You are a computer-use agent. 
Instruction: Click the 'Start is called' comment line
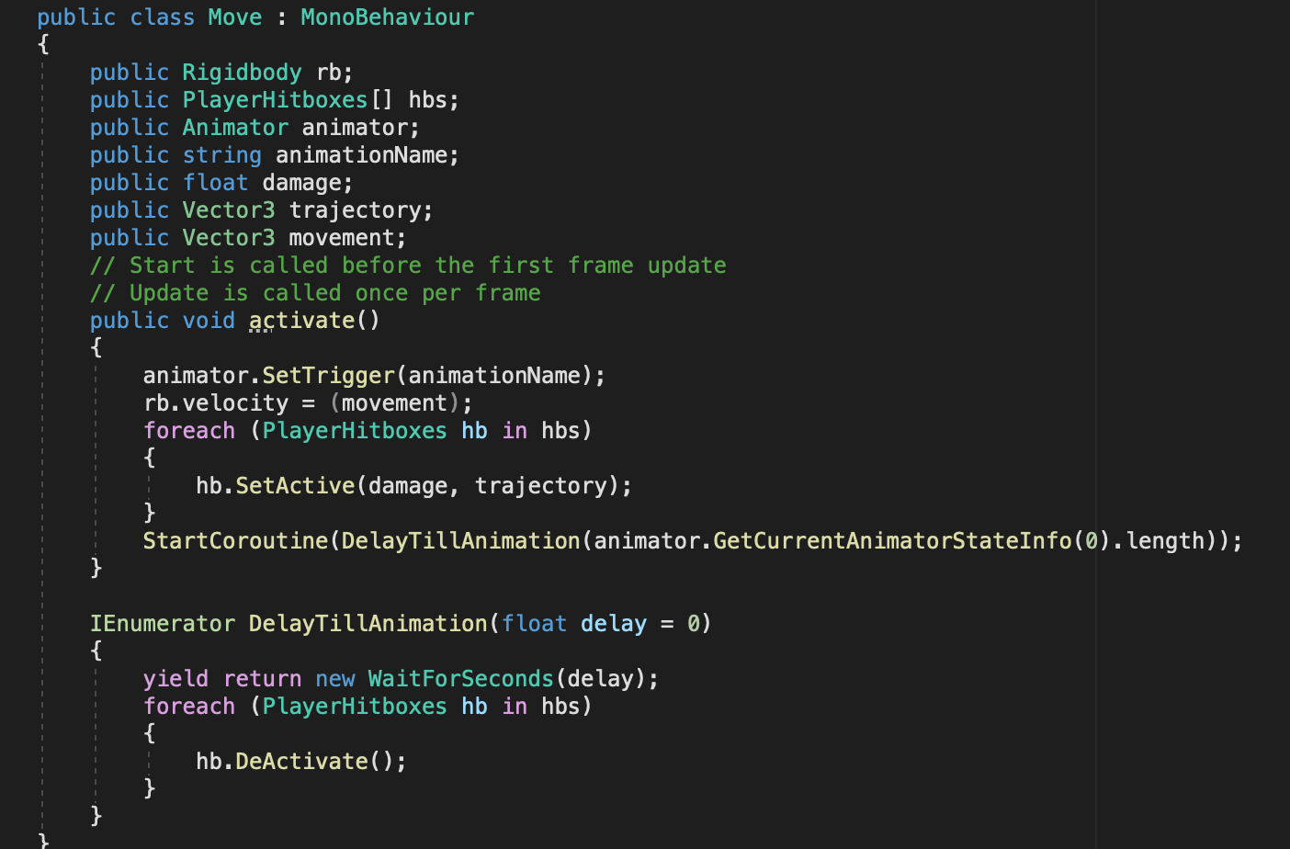408,266
